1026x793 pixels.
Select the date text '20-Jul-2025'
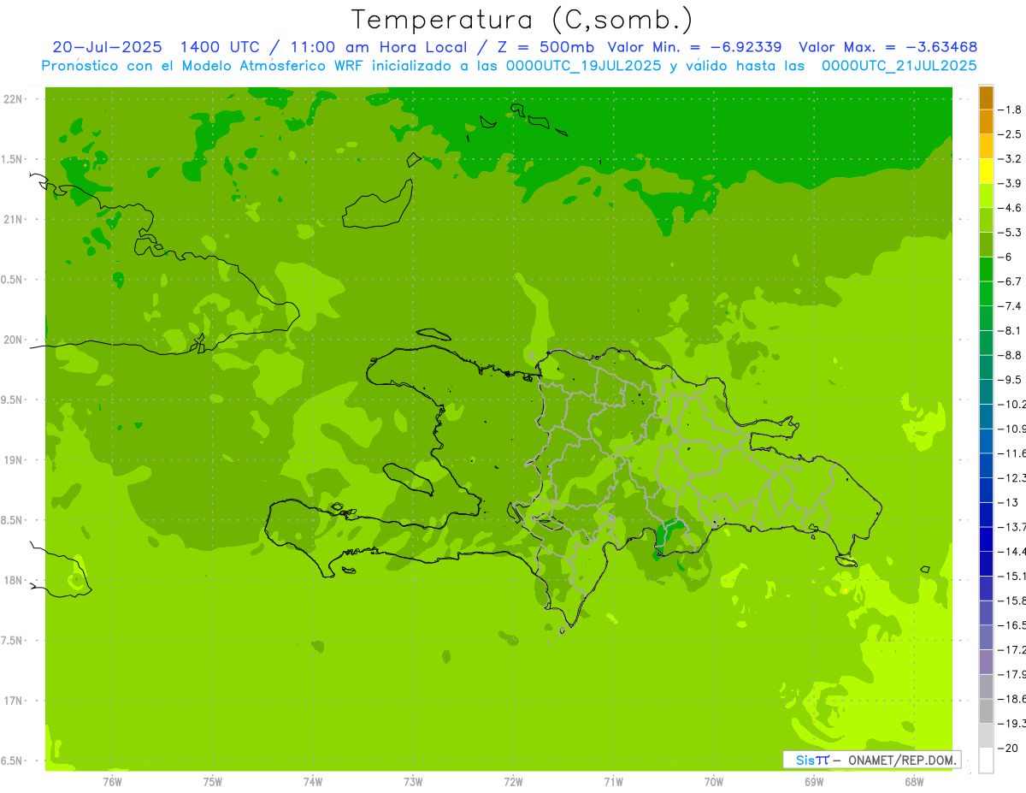107,47
